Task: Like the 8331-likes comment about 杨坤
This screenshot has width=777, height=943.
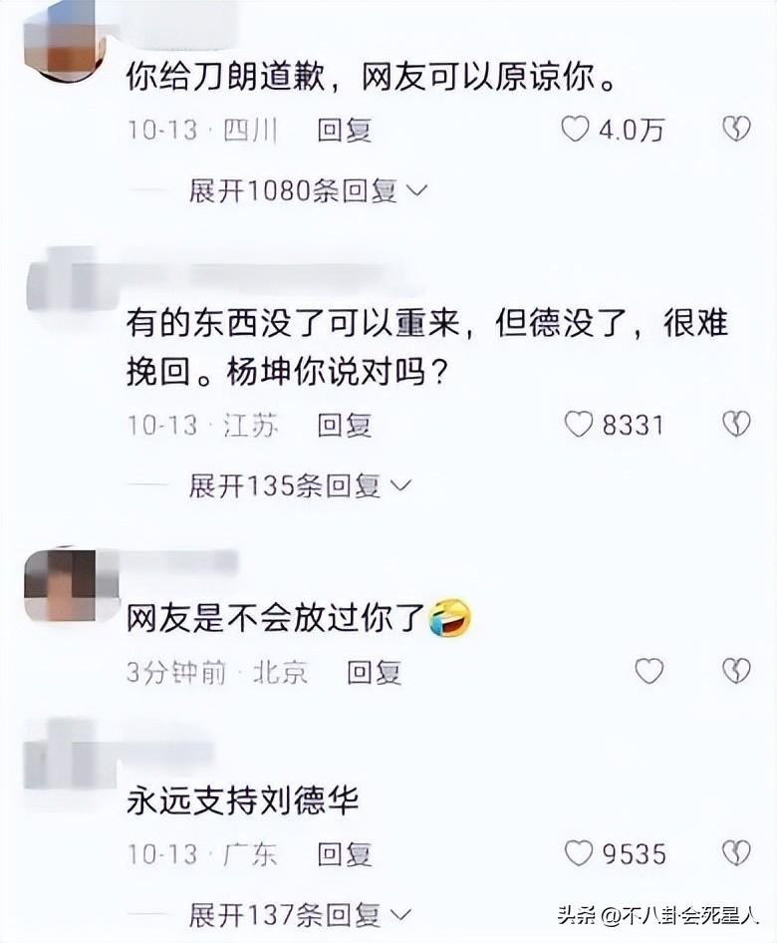Action: [579, 425]
